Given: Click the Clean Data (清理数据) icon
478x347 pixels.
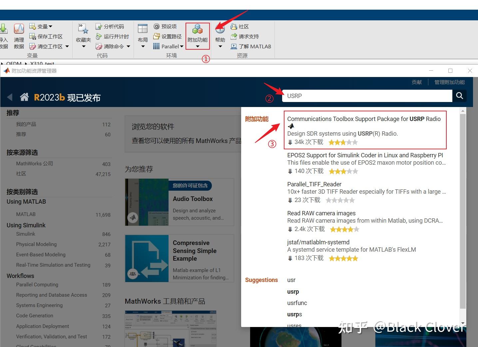Looking at the screenshot, I should click(19, 29).
